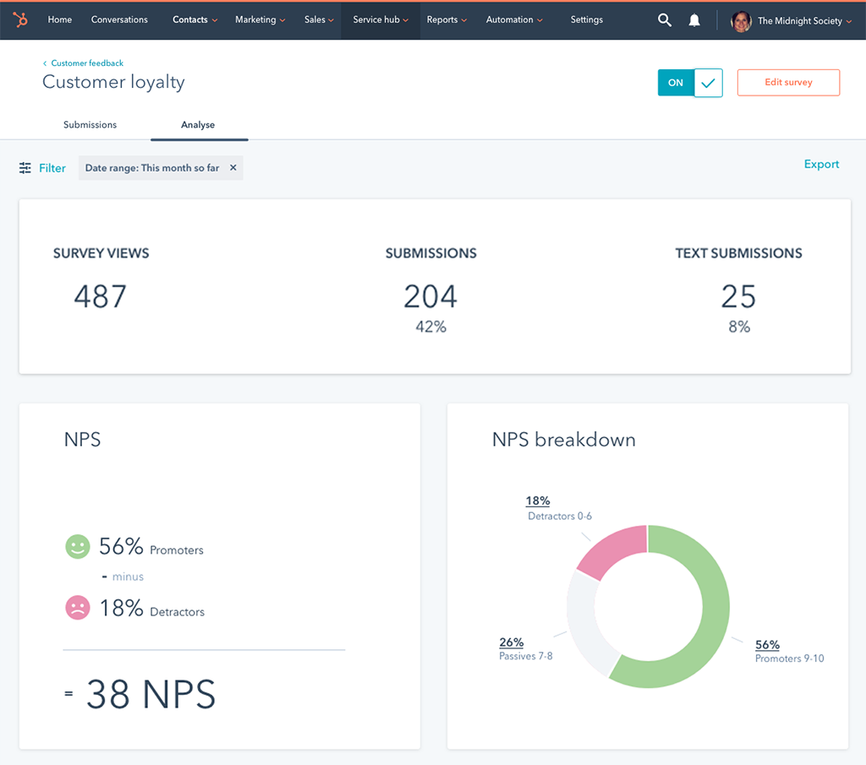Click the Edit survey button
This screenshot has height=765, width=866.
788,82
